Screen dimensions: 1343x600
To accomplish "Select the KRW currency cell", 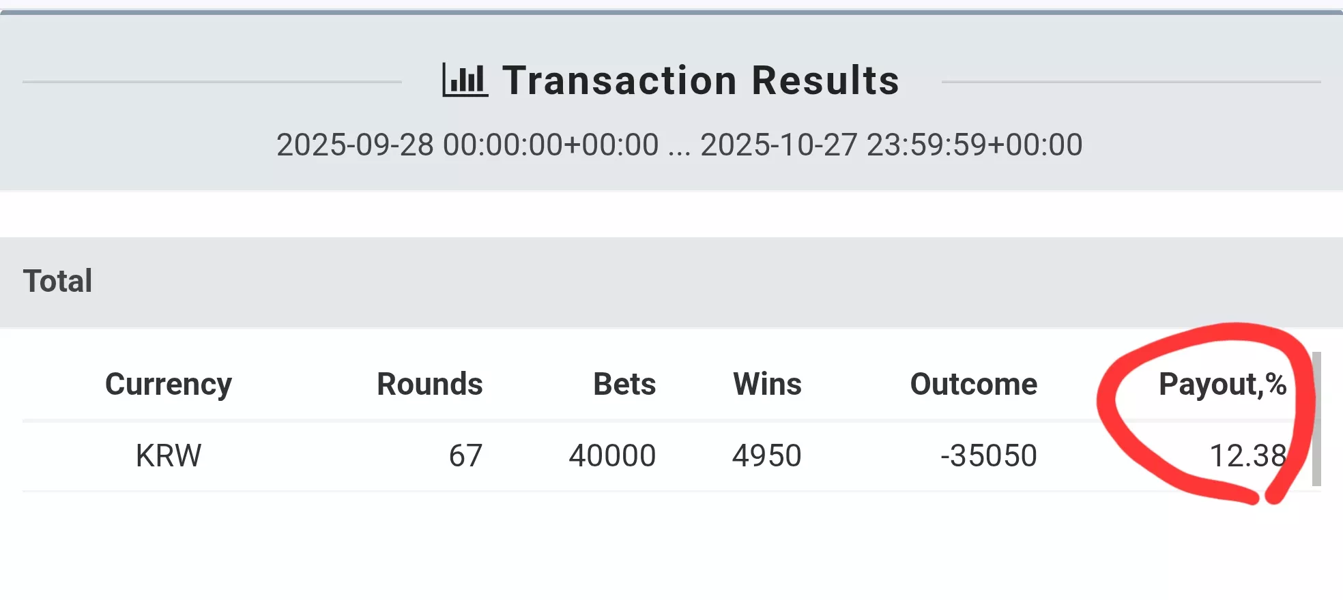I will 169,455.
